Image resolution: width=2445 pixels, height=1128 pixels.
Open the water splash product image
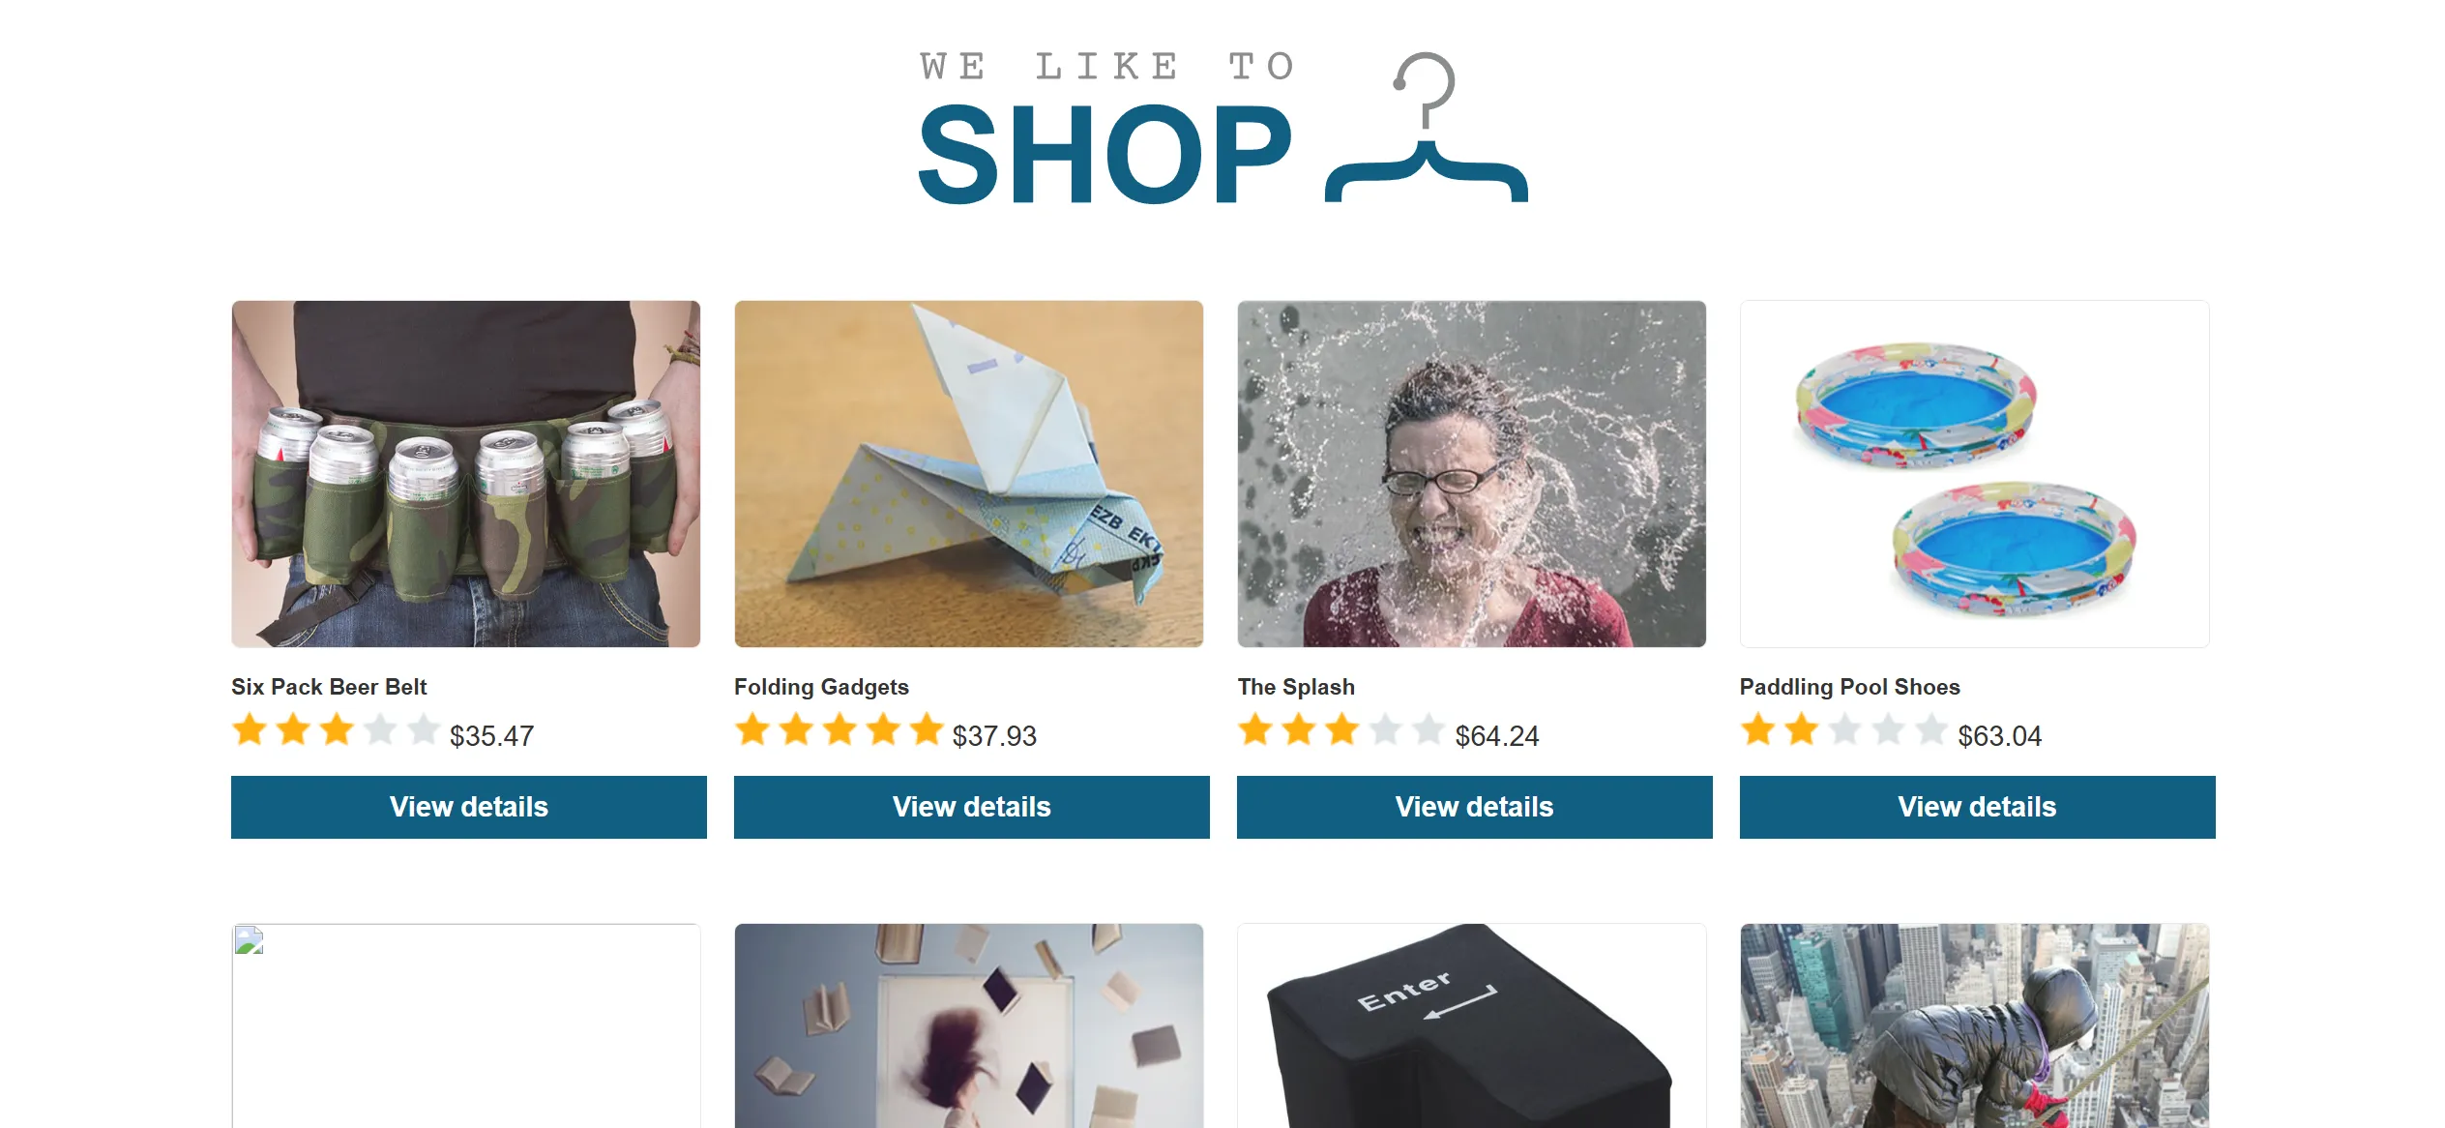(x=1472, y=474)
